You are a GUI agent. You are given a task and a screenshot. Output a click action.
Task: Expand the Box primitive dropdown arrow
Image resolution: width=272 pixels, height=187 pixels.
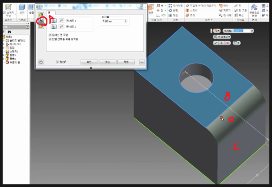coord(22,15)
